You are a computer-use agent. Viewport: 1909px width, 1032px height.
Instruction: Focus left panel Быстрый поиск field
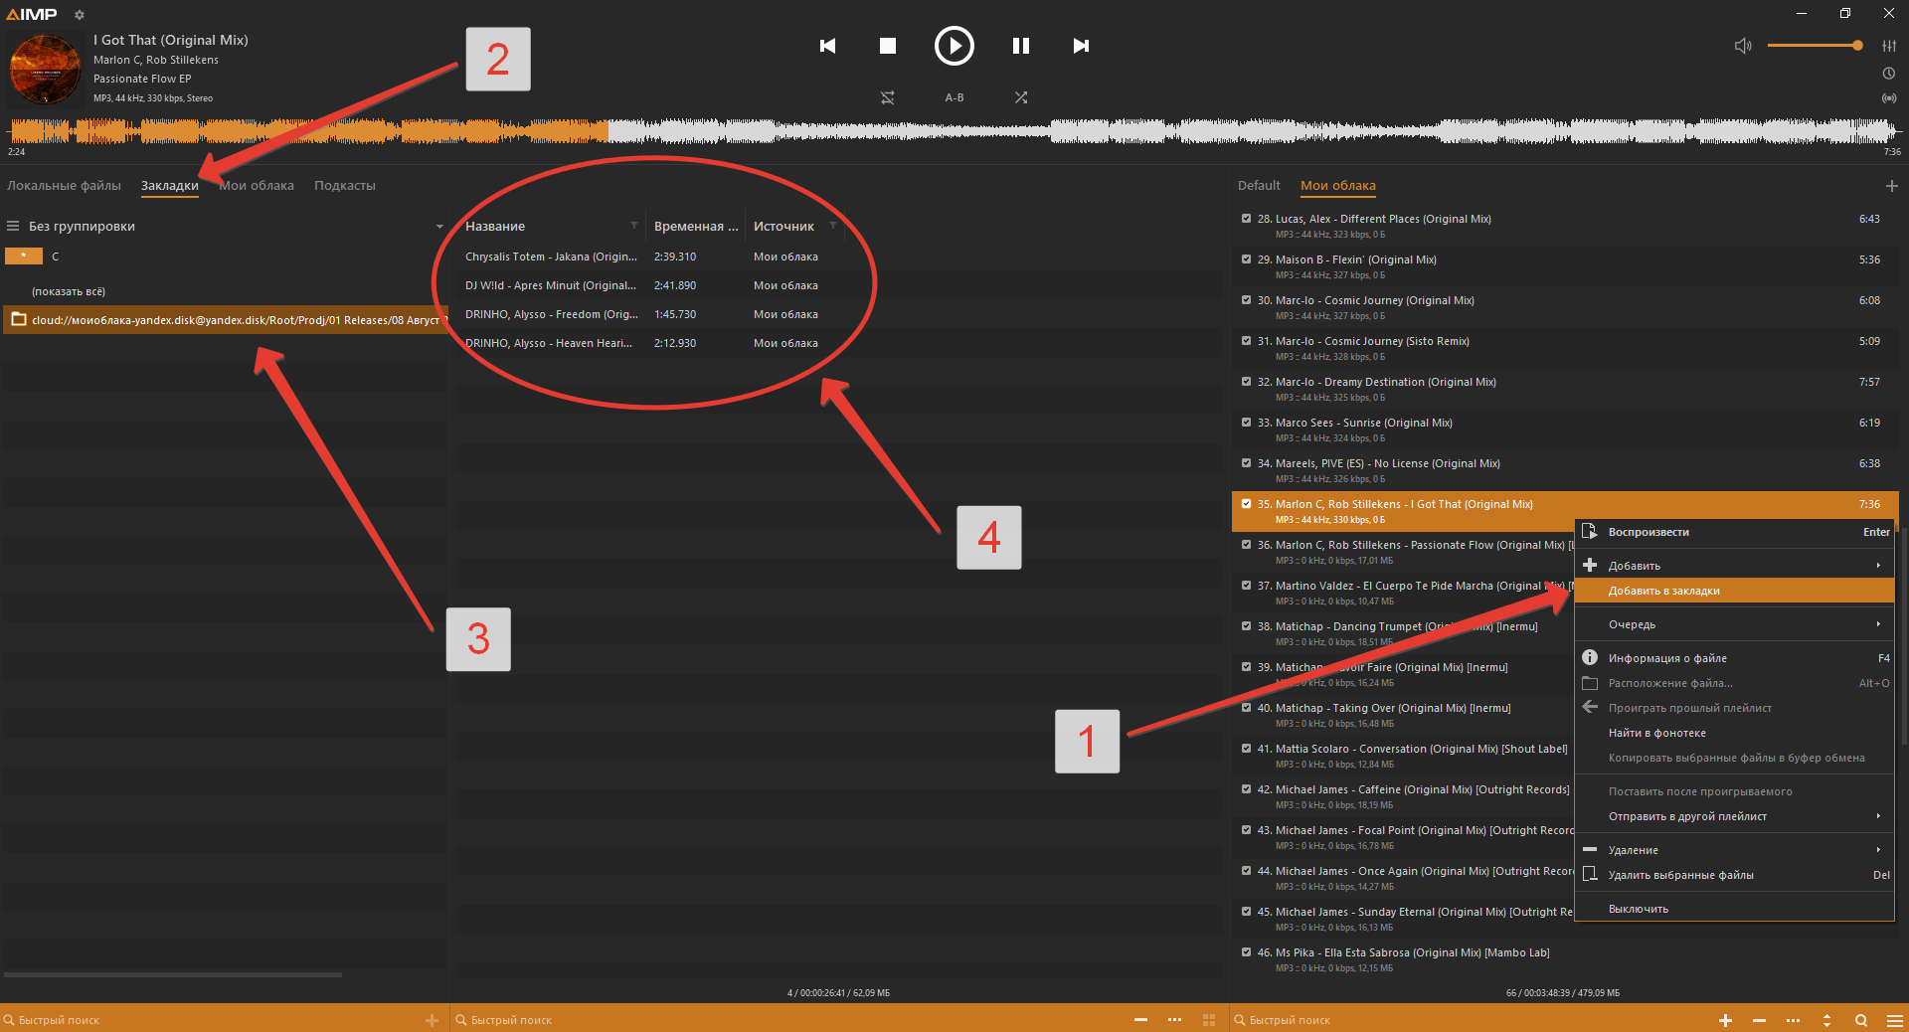click(x=211, y=1020)
